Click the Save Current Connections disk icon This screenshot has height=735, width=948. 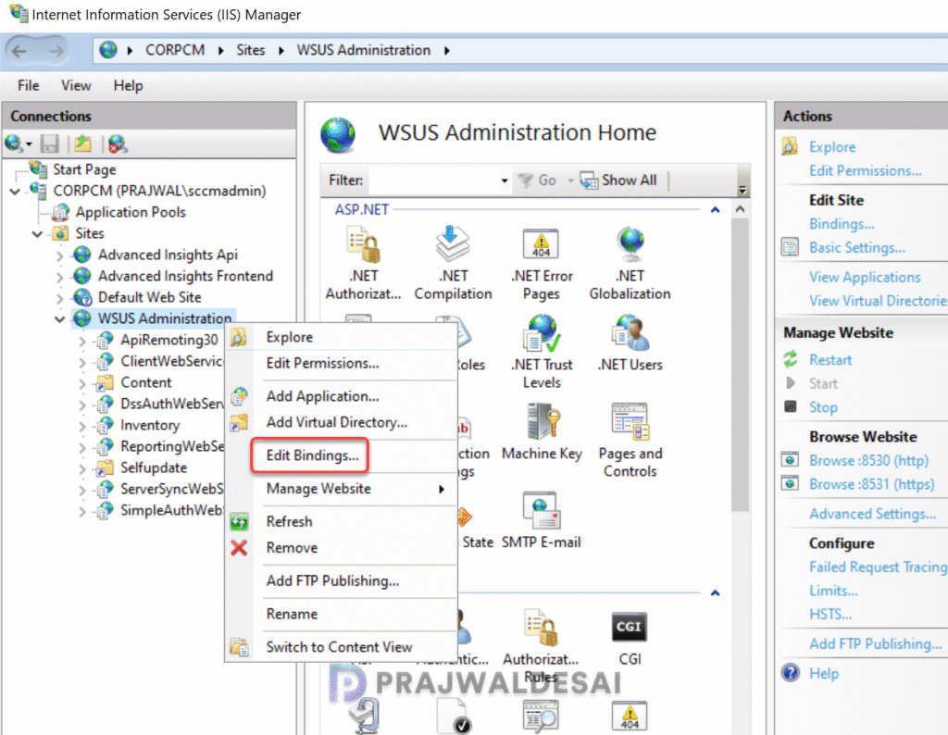(x=50, y=143)
